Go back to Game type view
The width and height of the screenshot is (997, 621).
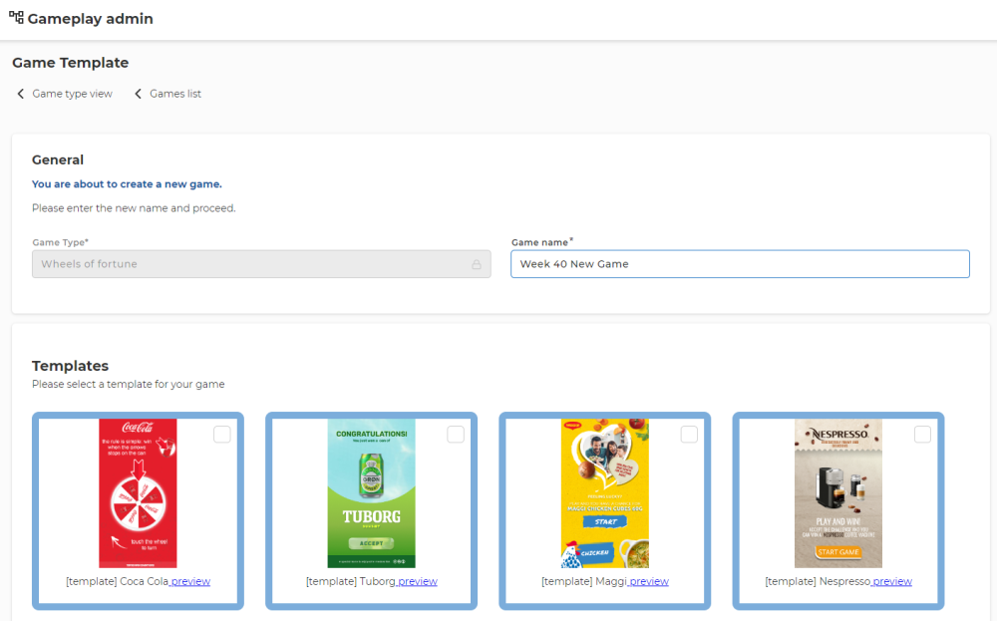pos(72,94)
